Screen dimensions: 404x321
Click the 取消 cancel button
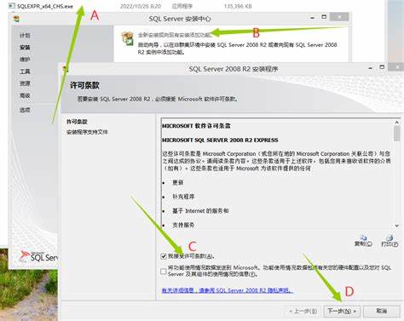click(382, 311)
